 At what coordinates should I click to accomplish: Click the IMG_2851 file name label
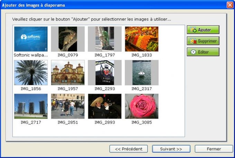68,122
